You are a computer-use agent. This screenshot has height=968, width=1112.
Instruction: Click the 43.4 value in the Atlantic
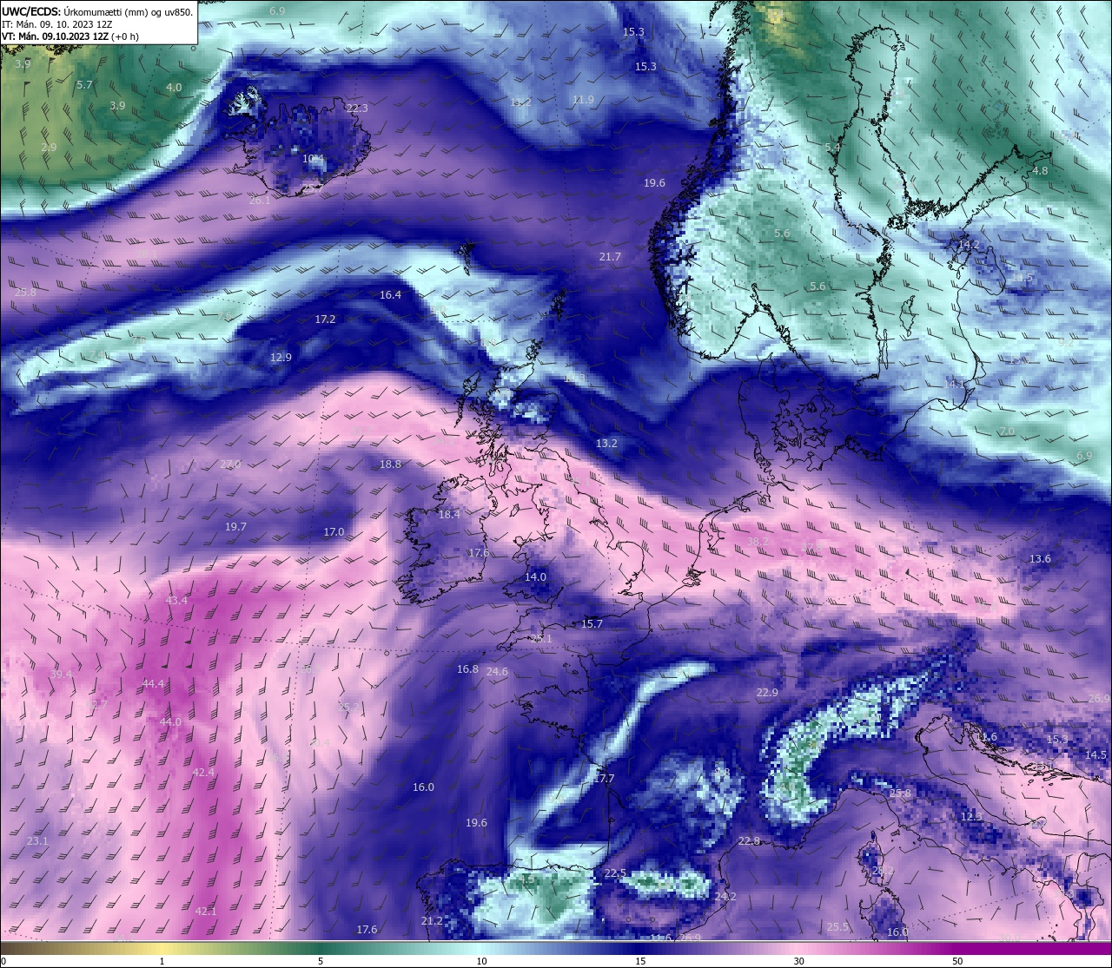coord(176,601)
